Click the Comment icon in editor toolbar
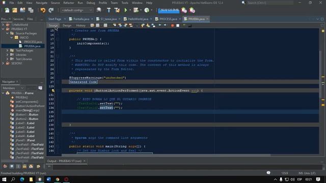Image resolution: width=326 pixels, height=183 pixels. tap(184, 25)
